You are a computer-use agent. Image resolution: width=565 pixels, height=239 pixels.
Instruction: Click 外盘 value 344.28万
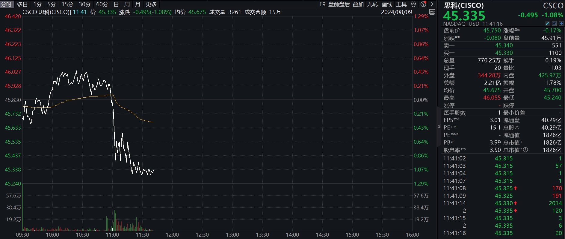tap(489, 75)
